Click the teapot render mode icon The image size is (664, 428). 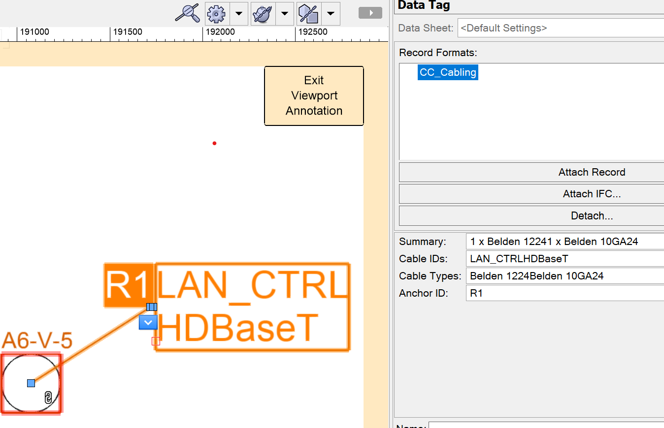(263, 13)
